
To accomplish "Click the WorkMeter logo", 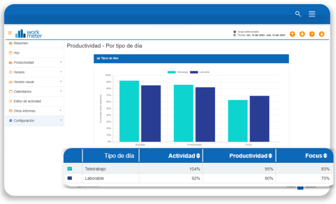I will (x=28, y=34).
